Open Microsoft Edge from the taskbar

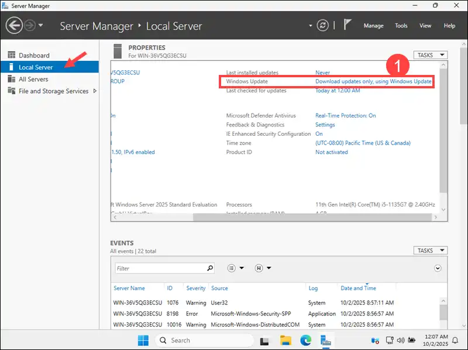(305, 340)
